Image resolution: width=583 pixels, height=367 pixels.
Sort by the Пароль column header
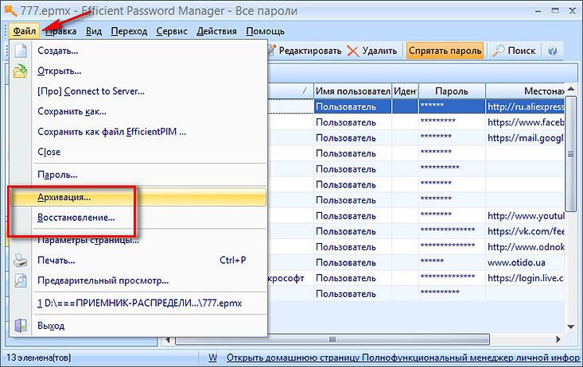pyautogui.click(x=451, y=91)
